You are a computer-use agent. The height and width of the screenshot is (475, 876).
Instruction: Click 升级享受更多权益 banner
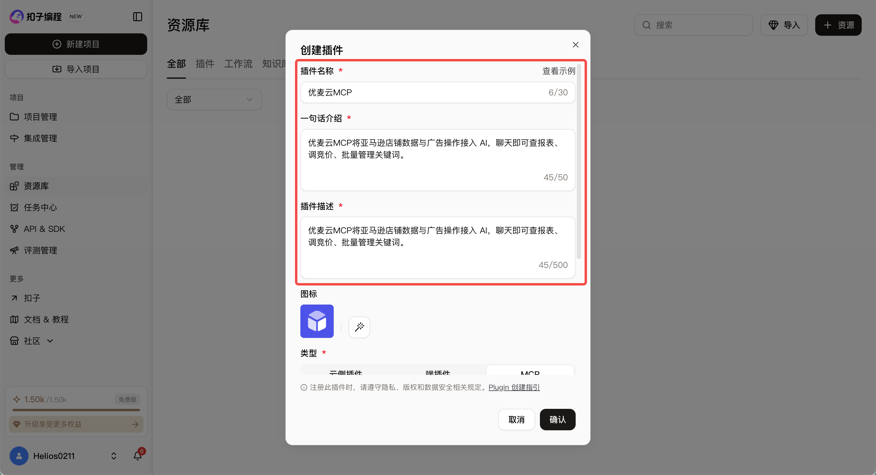pyautogui.click(x=76, y=424)
